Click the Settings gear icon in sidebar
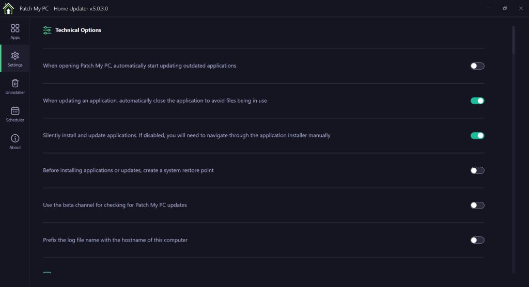Viewport: 529px width, 287px height. (15, 56)
